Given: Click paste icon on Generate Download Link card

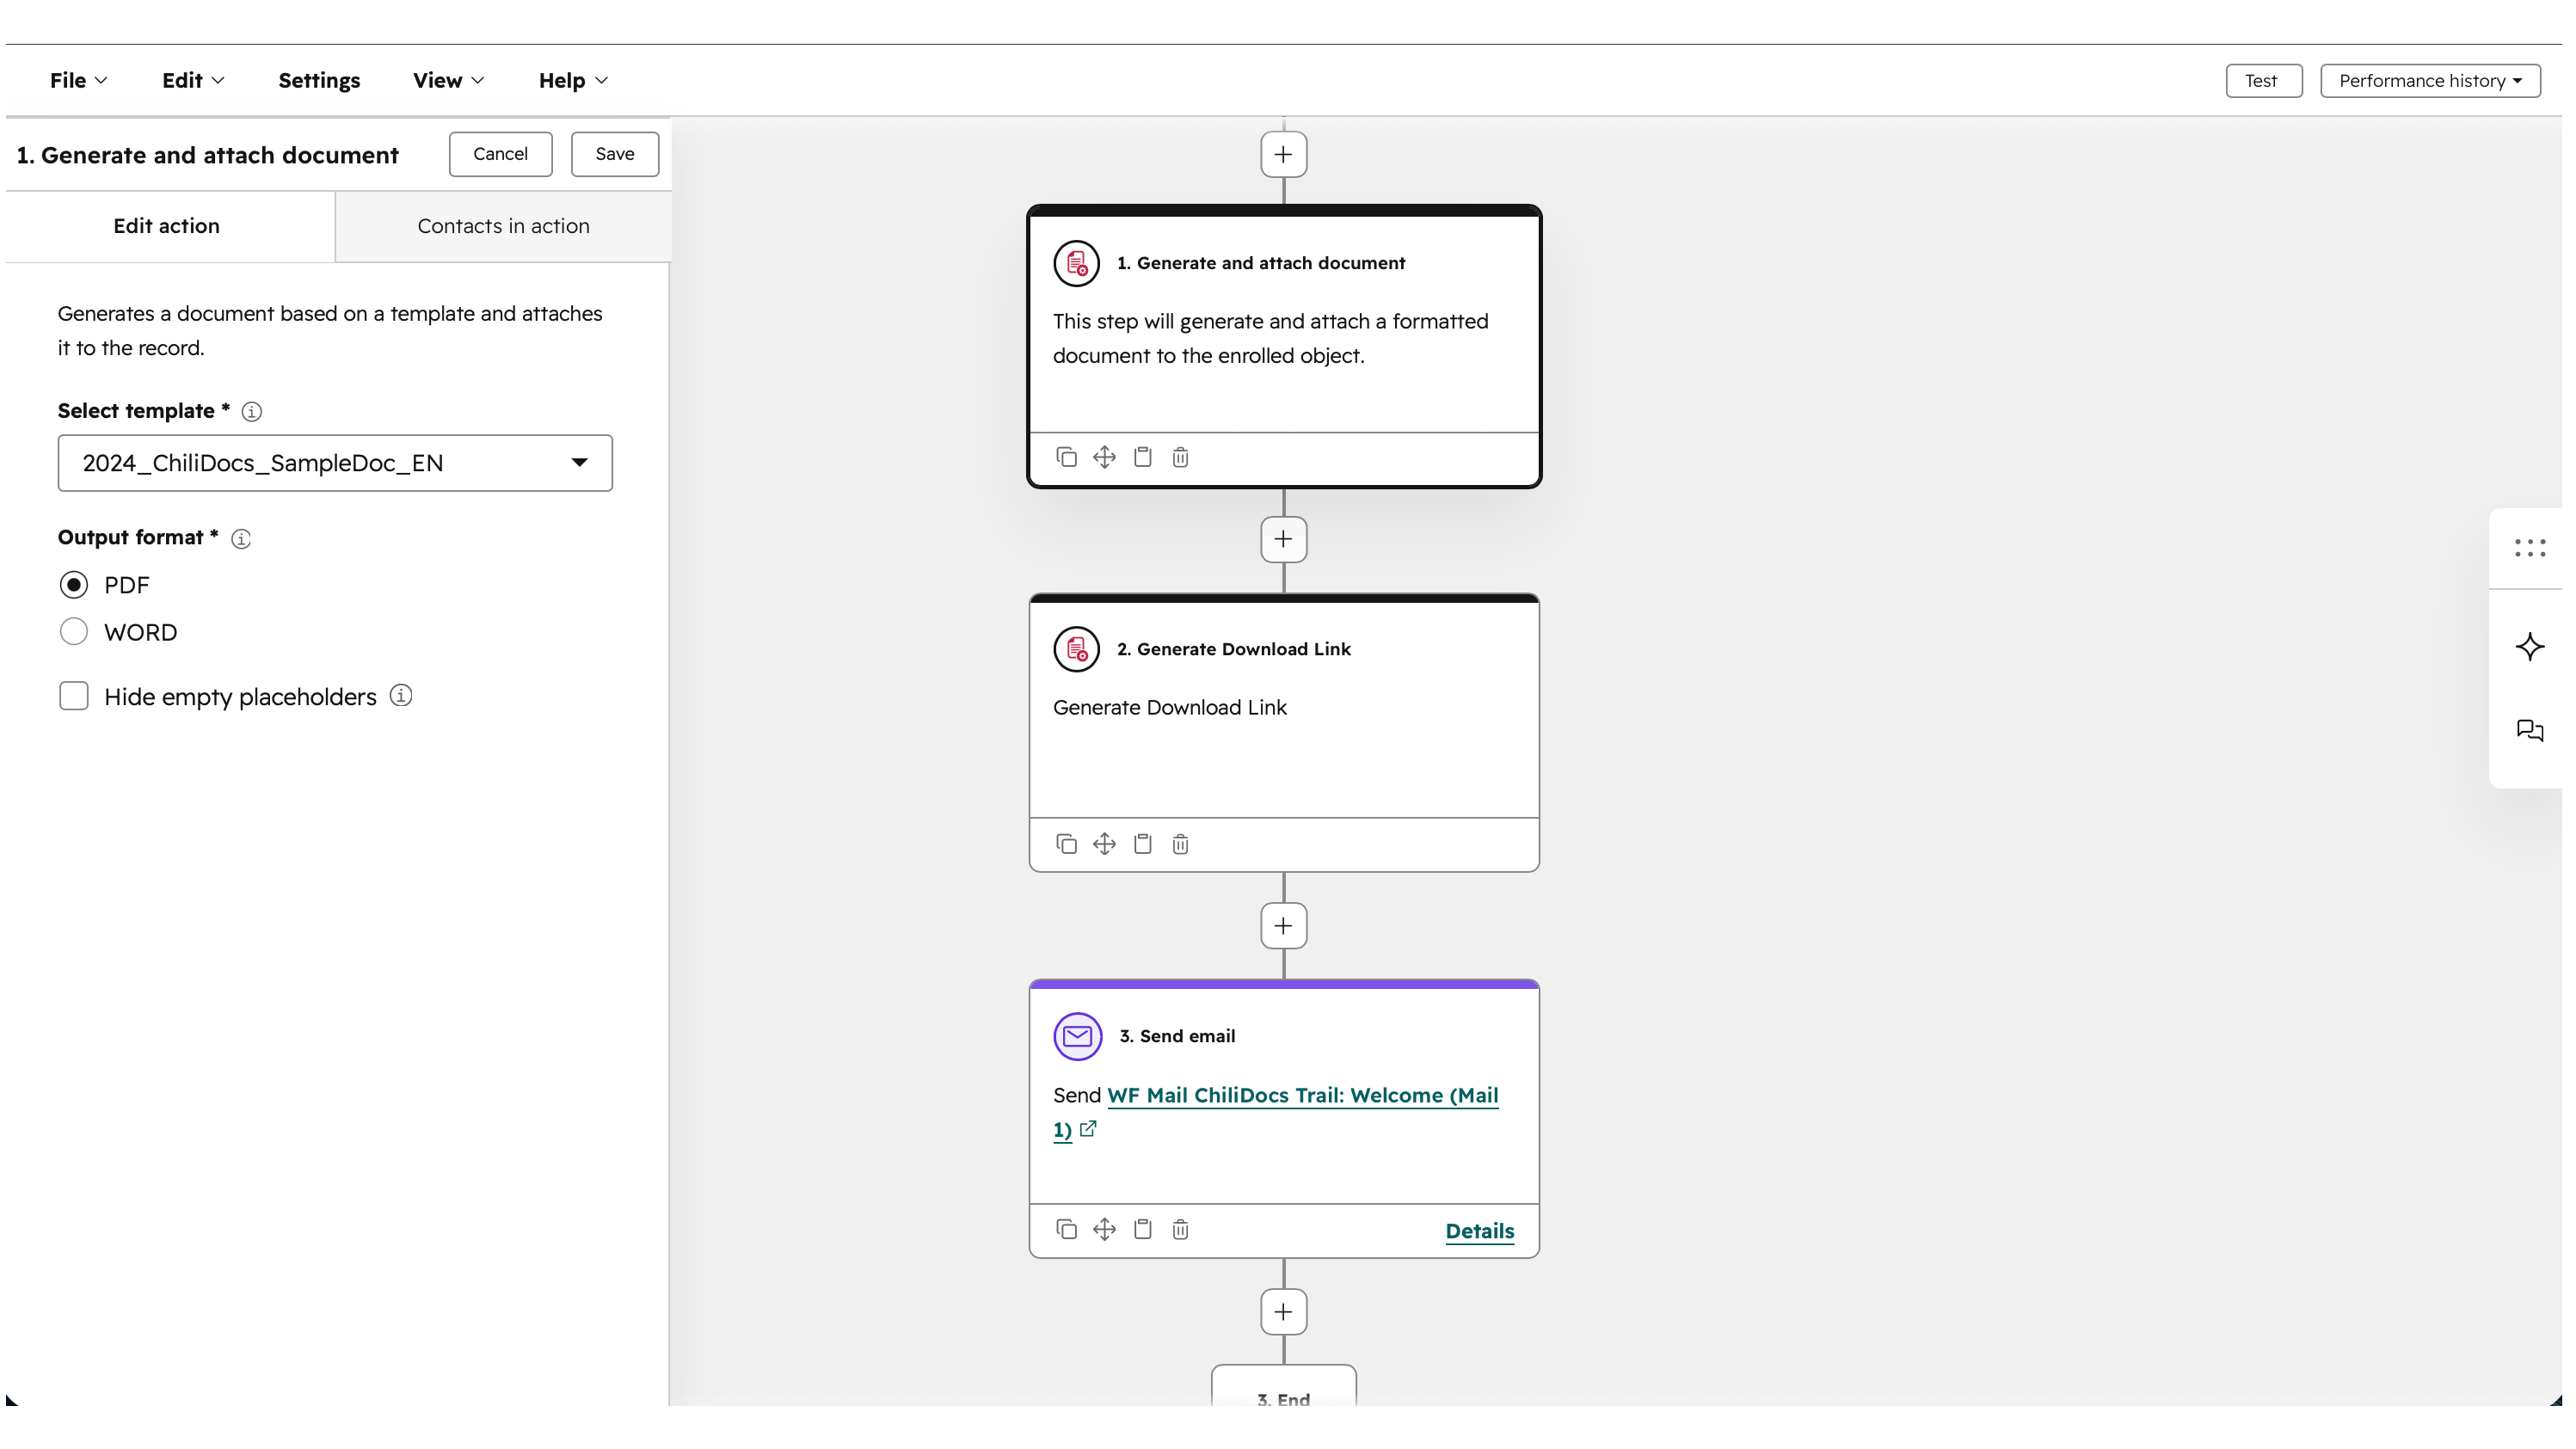Looking at the screenshot, I should 1142,844.
